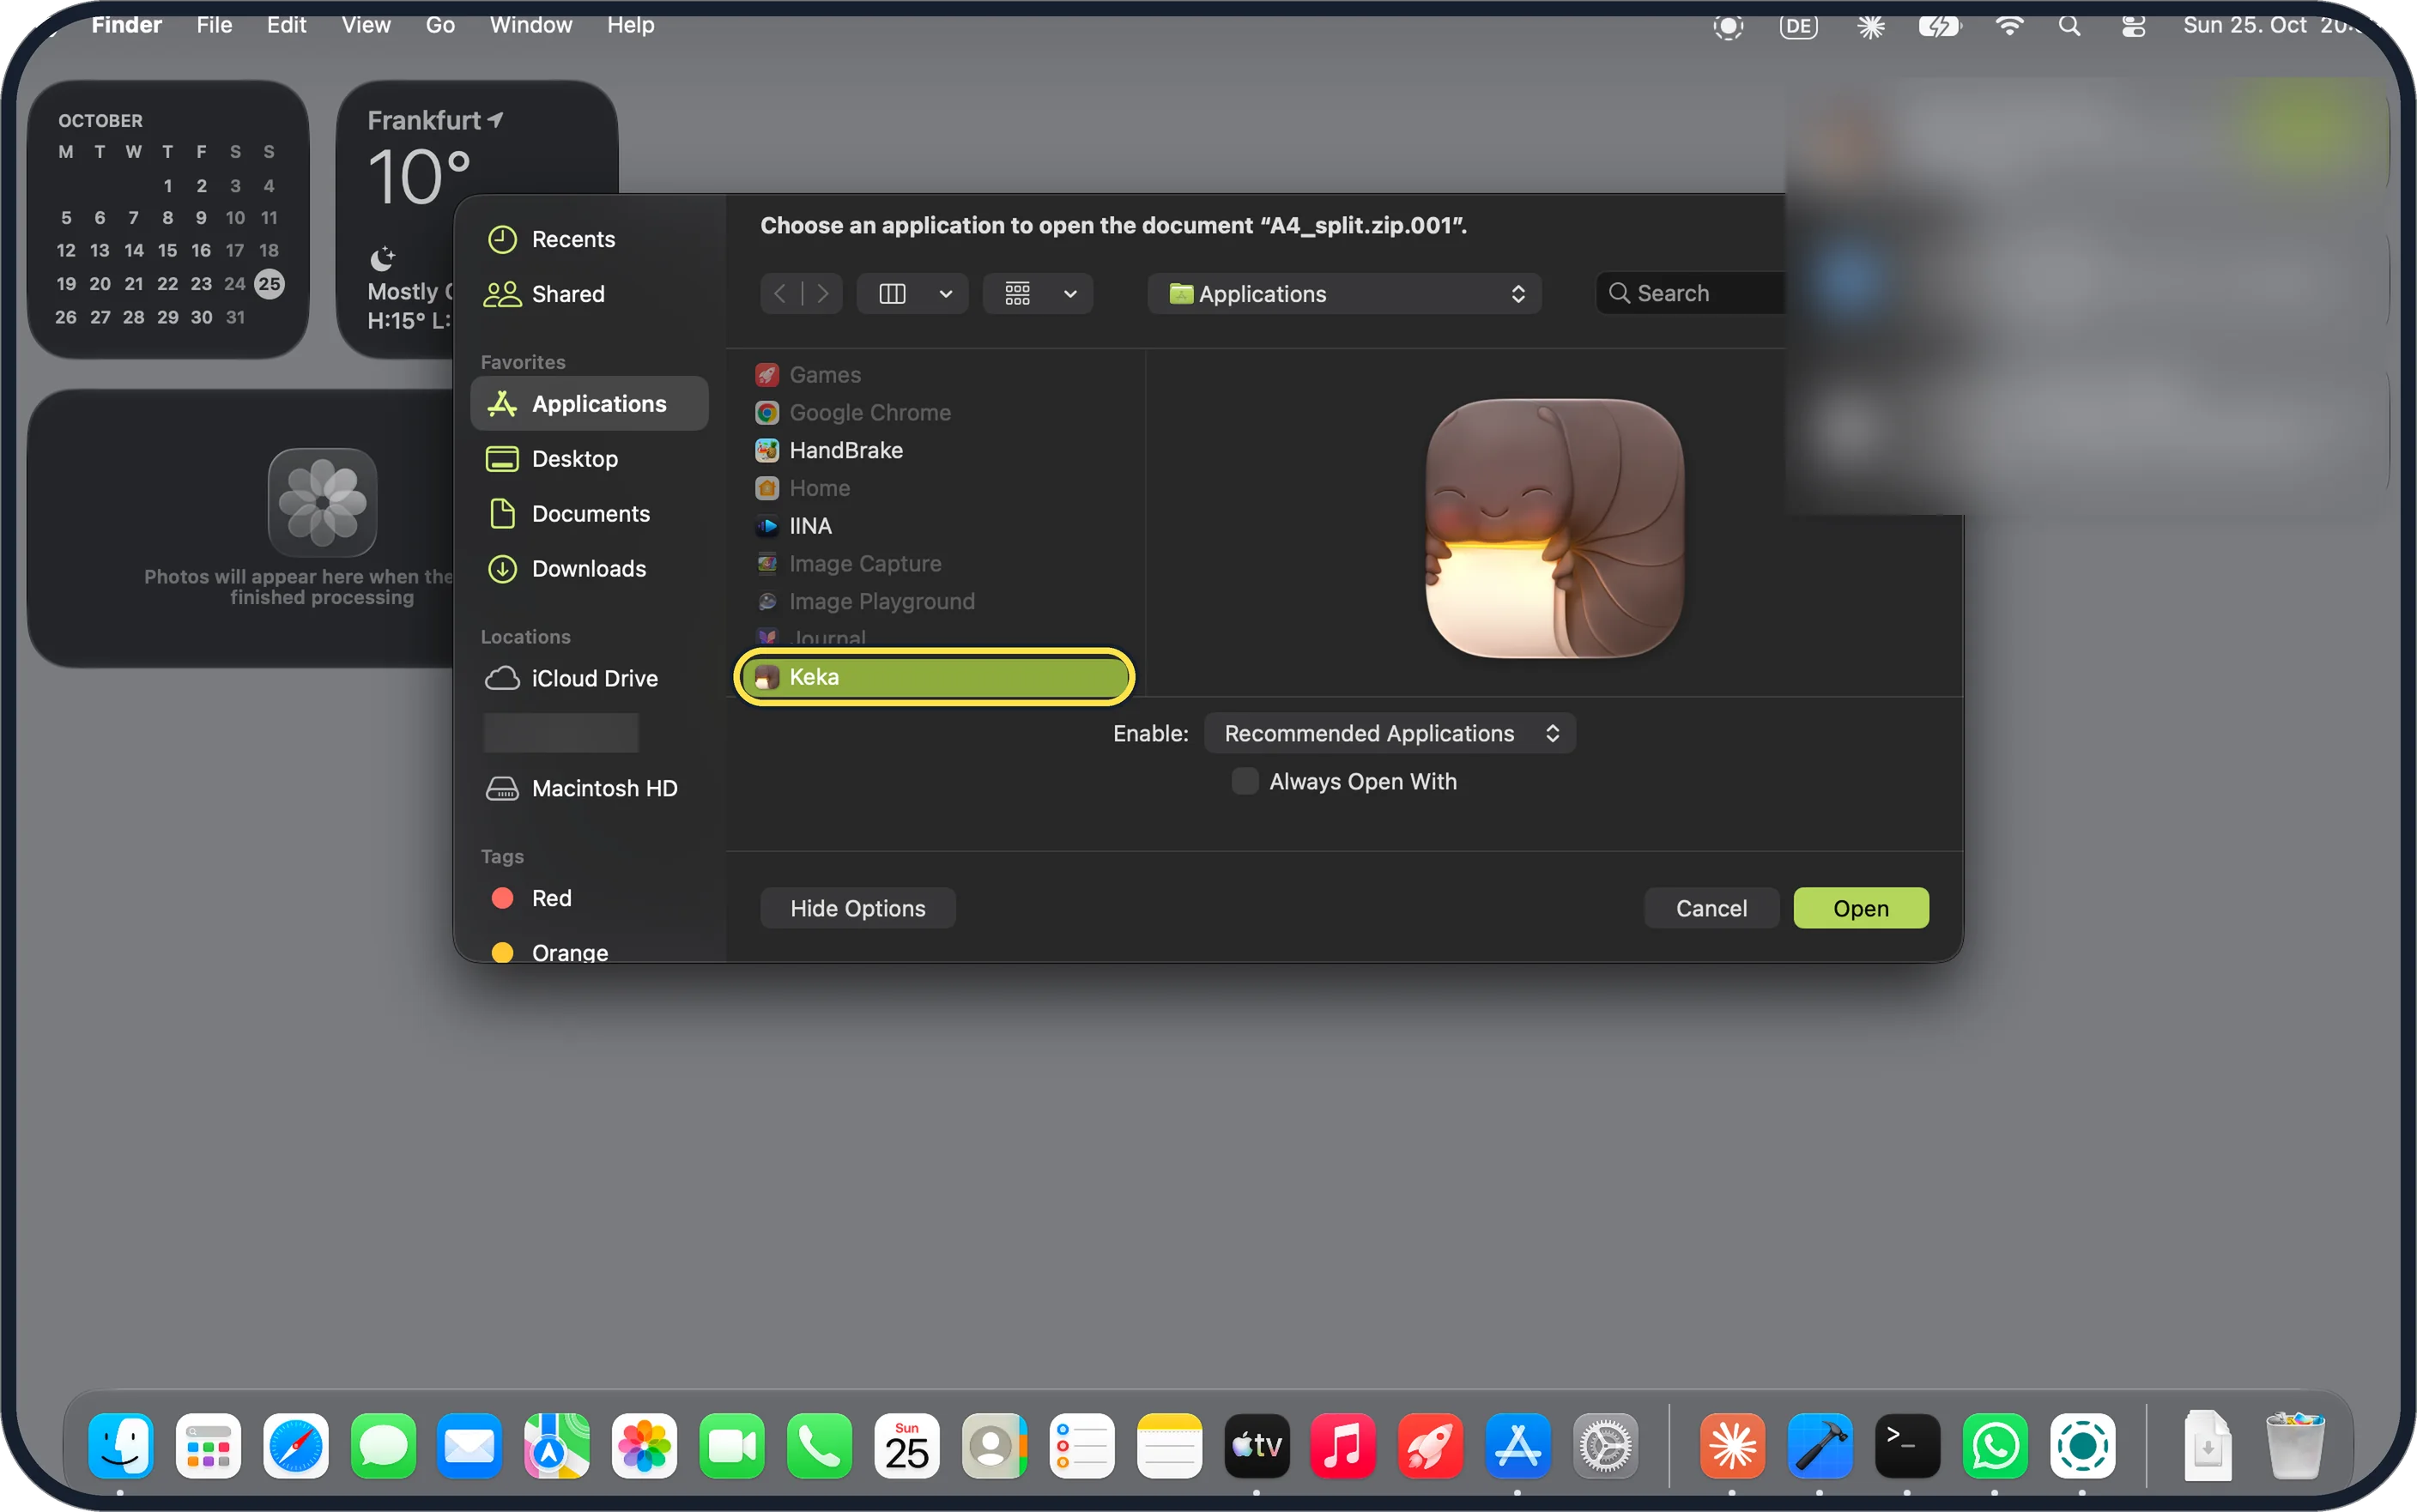The image size is (2417, 1512).
Task: Click the Cancel button
Action: (1711, 909)
